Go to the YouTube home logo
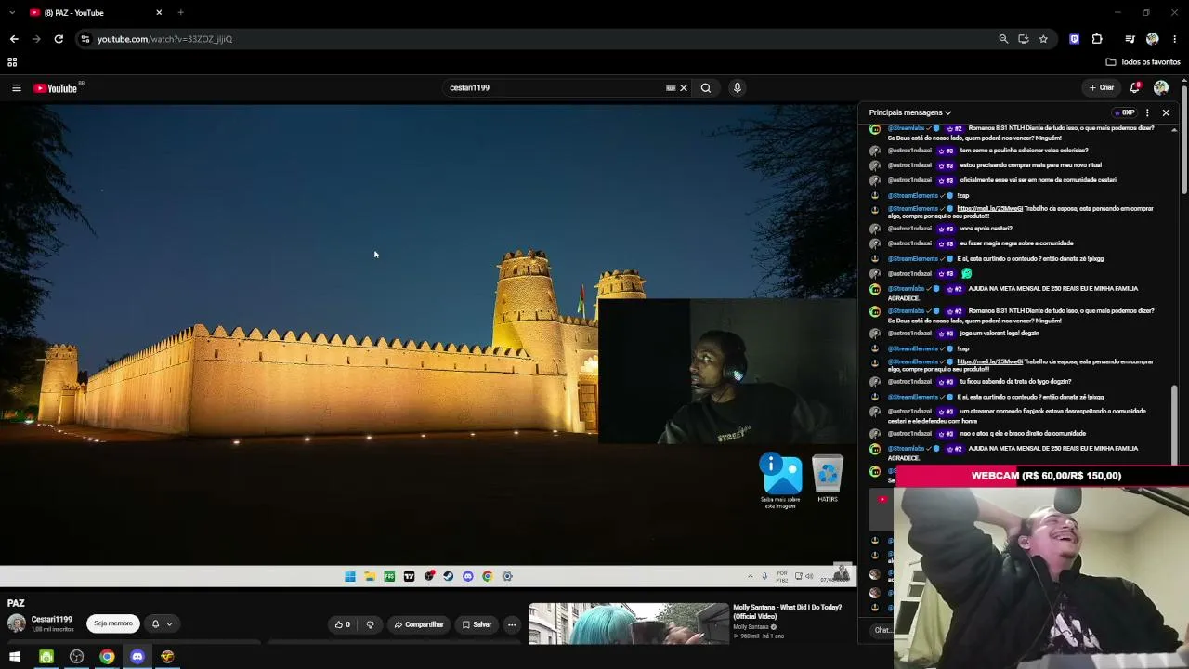Screen dimensions: 1189x669 pos(56,88)
